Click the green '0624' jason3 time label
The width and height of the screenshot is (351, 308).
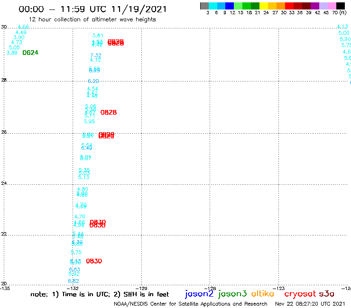pyautogui.click(x=30, y=53)
